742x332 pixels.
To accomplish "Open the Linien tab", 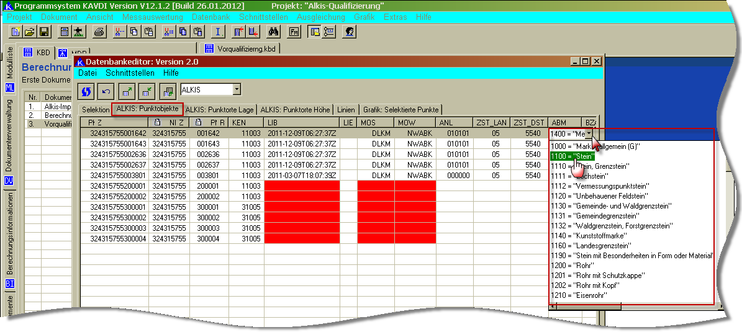I will click(345, 109).
